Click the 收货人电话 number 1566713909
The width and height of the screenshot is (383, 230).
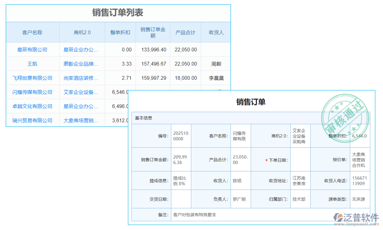pos(358,181)
